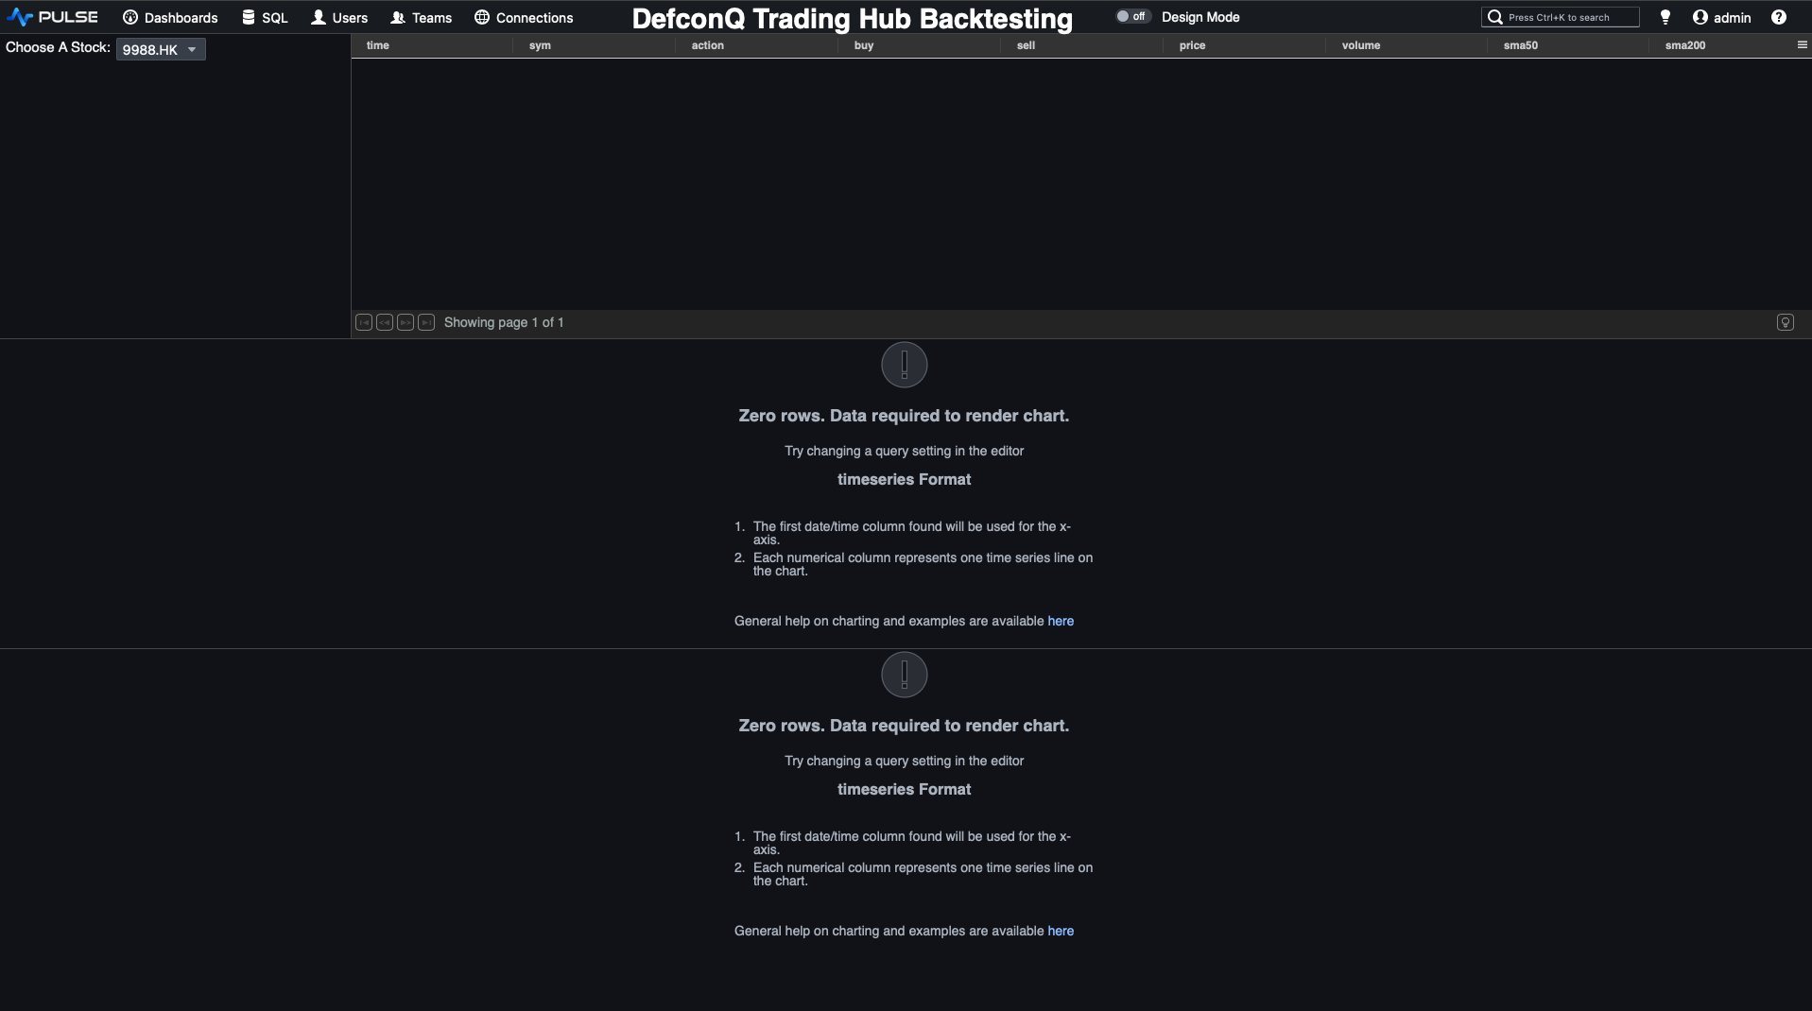The width and height of the screenshot is (1812, 1011).
Task: Select the sym column header
Action: 540,44
